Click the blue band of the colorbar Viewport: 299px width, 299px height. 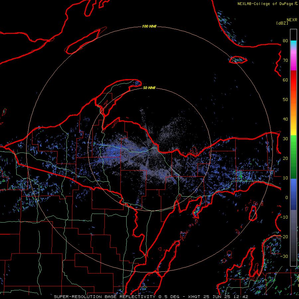click(x=293, y=194)
